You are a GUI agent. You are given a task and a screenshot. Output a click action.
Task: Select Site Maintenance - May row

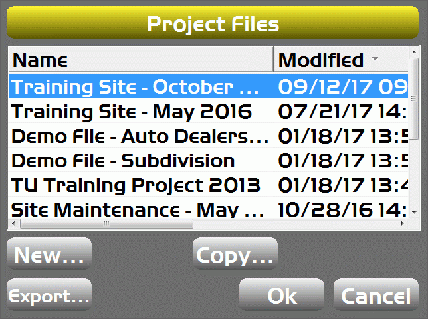coord(208,207)
